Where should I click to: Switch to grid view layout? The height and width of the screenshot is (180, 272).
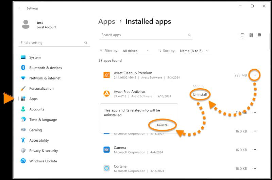(251, 35)
